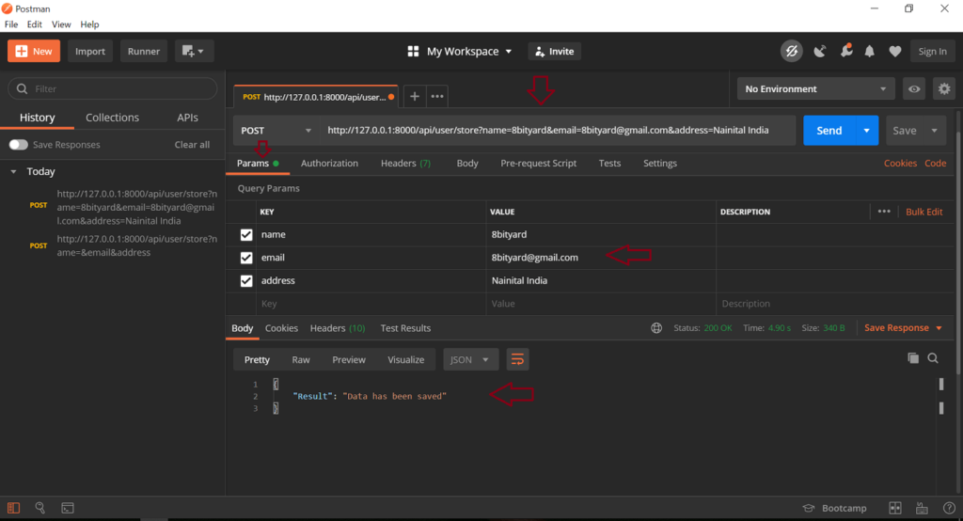
Task: Open the sync status icon
Action: [x=792, y=52]
